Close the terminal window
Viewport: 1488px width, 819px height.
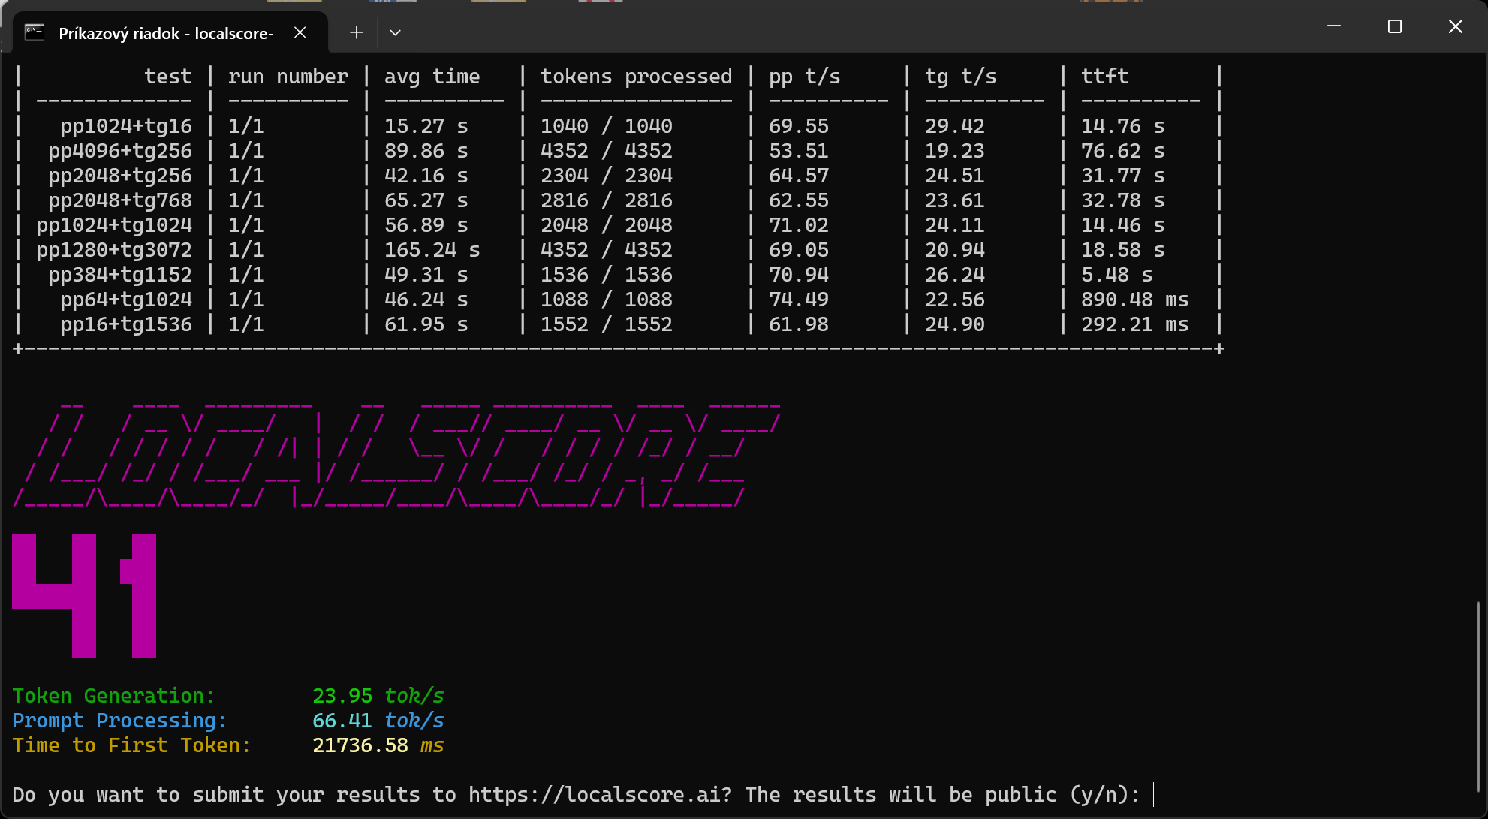pyautogui.click(x=1455, y=26)
